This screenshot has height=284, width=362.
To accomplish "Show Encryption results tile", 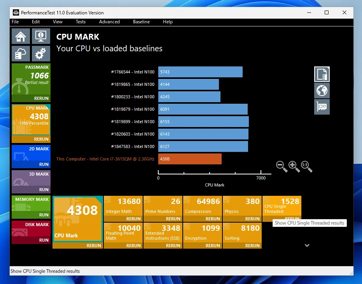I will pyautogui.click(x=203, y=233).
